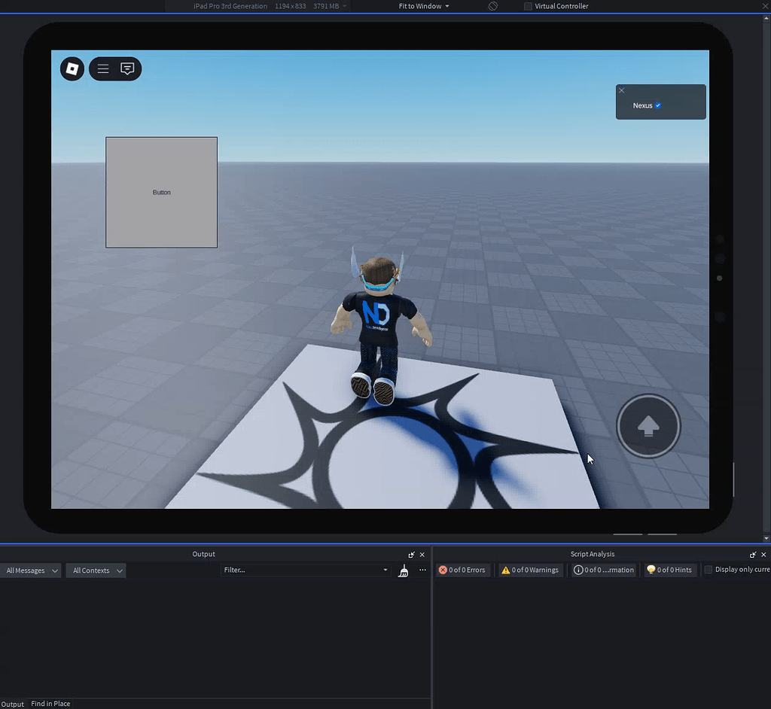Open the All Messages filter dropdown

coord(30,571)
